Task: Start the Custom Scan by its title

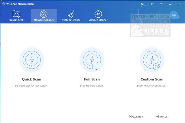Action: point(152,79)
